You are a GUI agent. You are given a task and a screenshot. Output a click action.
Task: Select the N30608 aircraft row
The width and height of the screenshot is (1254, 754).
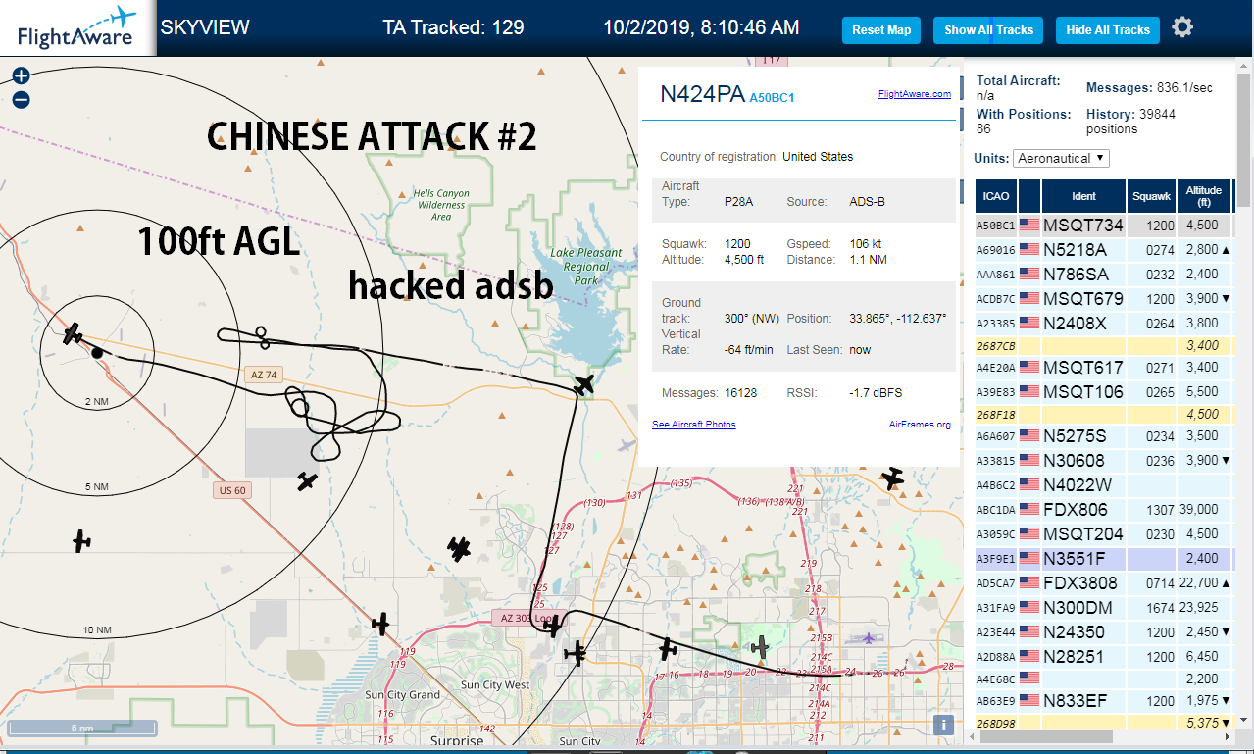1105,461
